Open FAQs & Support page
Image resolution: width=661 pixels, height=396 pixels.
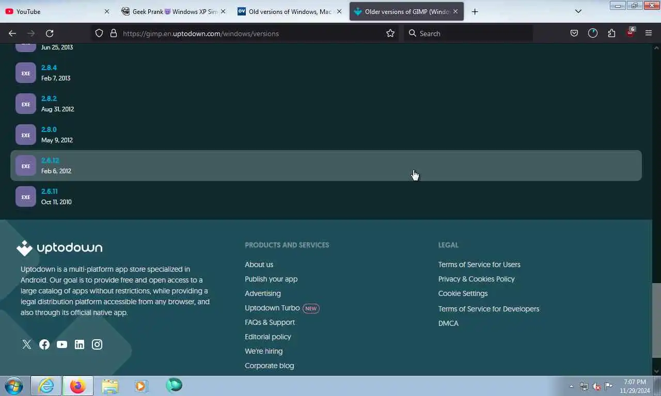coord(270,322)
